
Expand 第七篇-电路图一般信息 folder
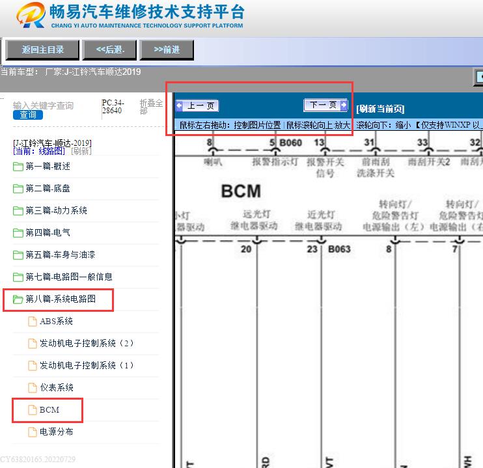pos(69,277)
